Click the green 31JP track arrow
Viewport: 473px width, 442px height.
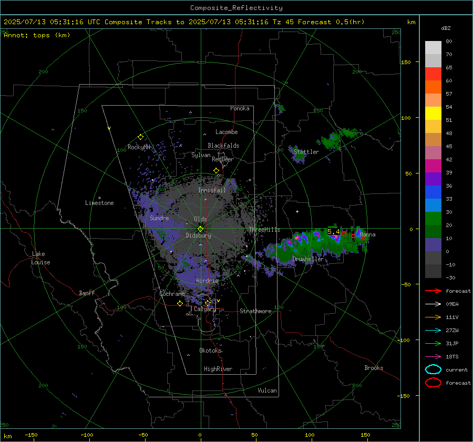pos(433,343)
